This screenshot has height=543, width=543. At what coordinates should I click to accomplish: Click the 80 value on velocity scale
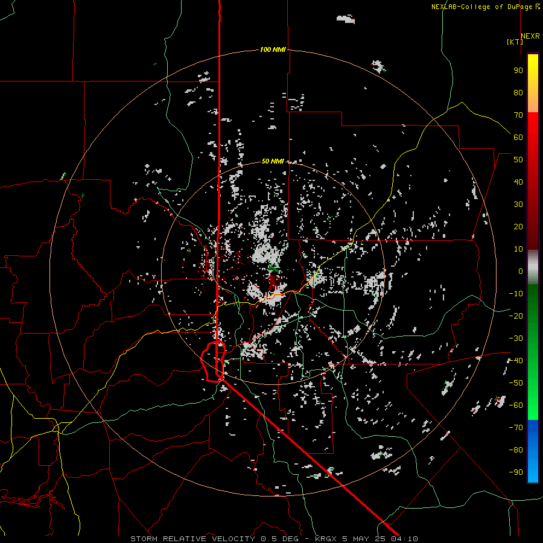(x=518, y=93)
